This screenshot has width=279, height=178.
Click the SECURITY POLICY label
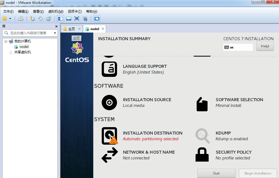coord(234,152)
